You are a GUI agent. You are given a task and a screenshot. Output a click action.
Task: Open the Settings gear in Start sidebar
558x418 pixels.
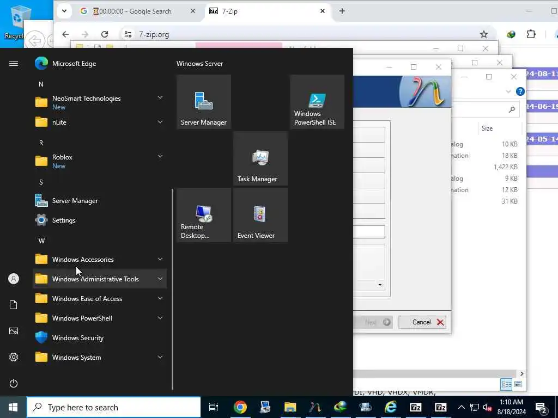pyautogui.click(x=14, y=357)
